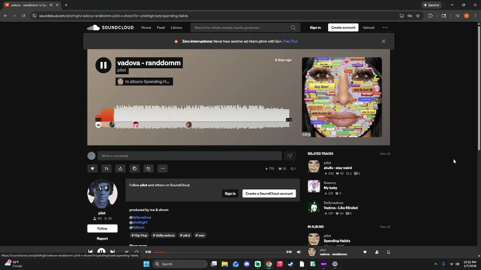Add the track to Next up
The height and width of the screenshot is (270, 481).
[148, 169]
